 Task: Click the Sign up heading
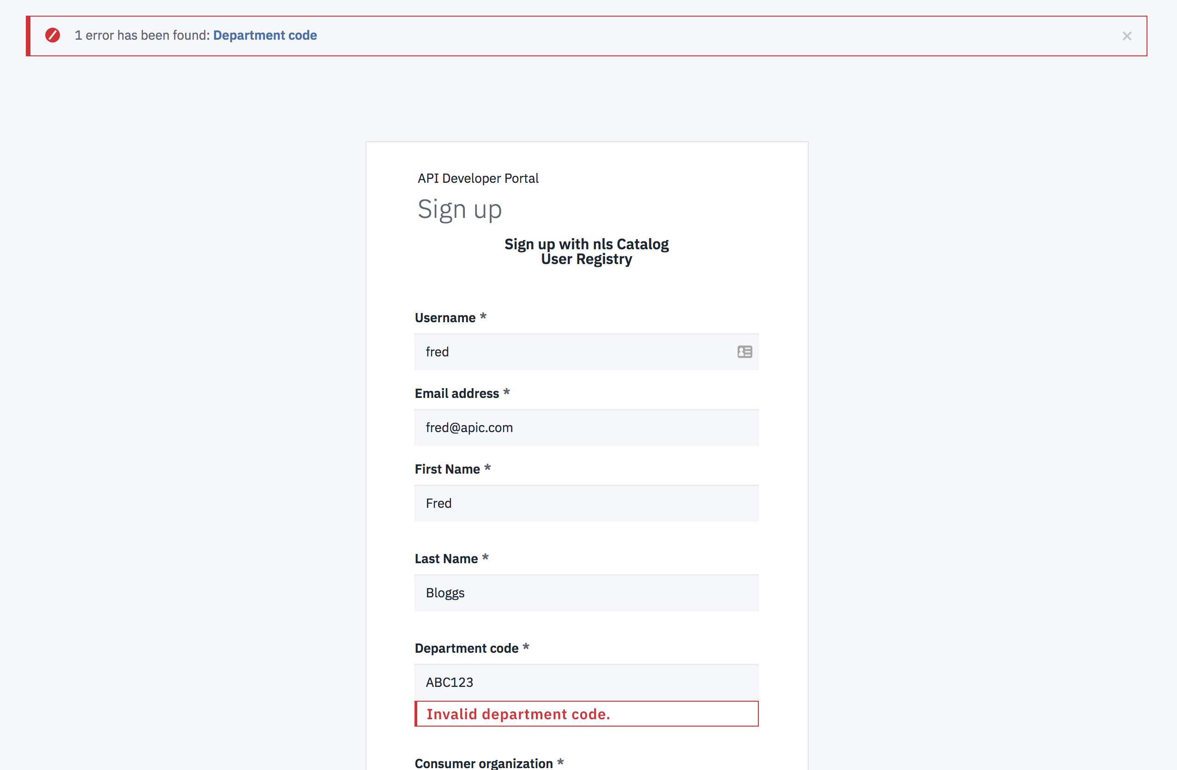pyautogui.click(x=459, y=209)
